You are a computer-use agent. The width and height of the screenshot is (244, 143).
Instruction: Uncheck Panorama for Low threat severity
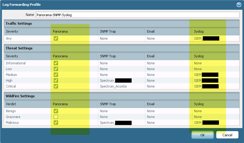click(x=56, y=69)
